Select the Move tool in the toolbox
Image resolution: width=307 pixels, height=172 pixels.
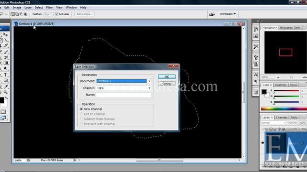click(x=6, y=34)
